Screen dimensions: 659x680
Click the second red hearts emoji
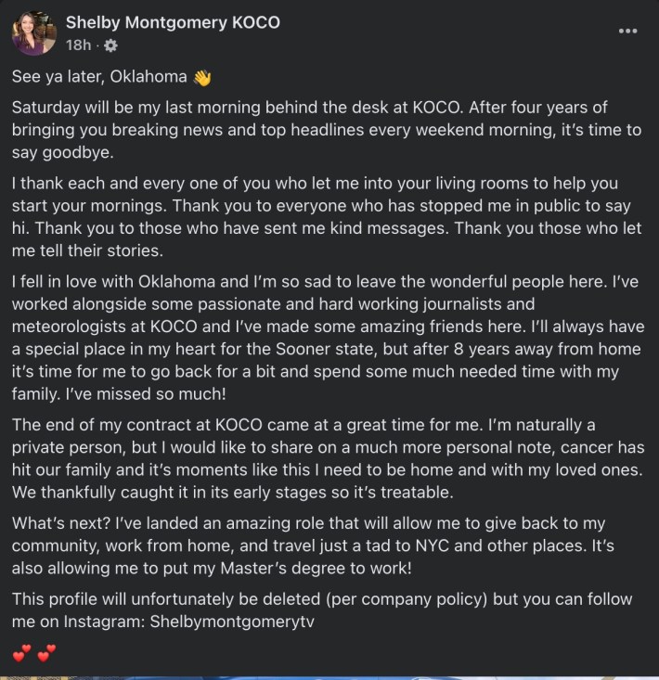[x=46, y=653]
